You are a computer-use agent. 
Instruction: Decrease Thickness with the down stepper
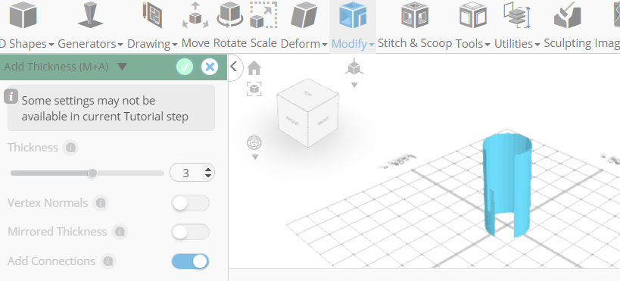pos(208,176)
